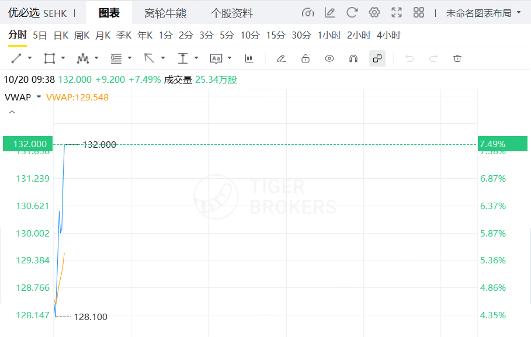Viewport: 531px width, 337px height.
Task: Collapse indicator legend with up chevron
Action: (12, 112)
